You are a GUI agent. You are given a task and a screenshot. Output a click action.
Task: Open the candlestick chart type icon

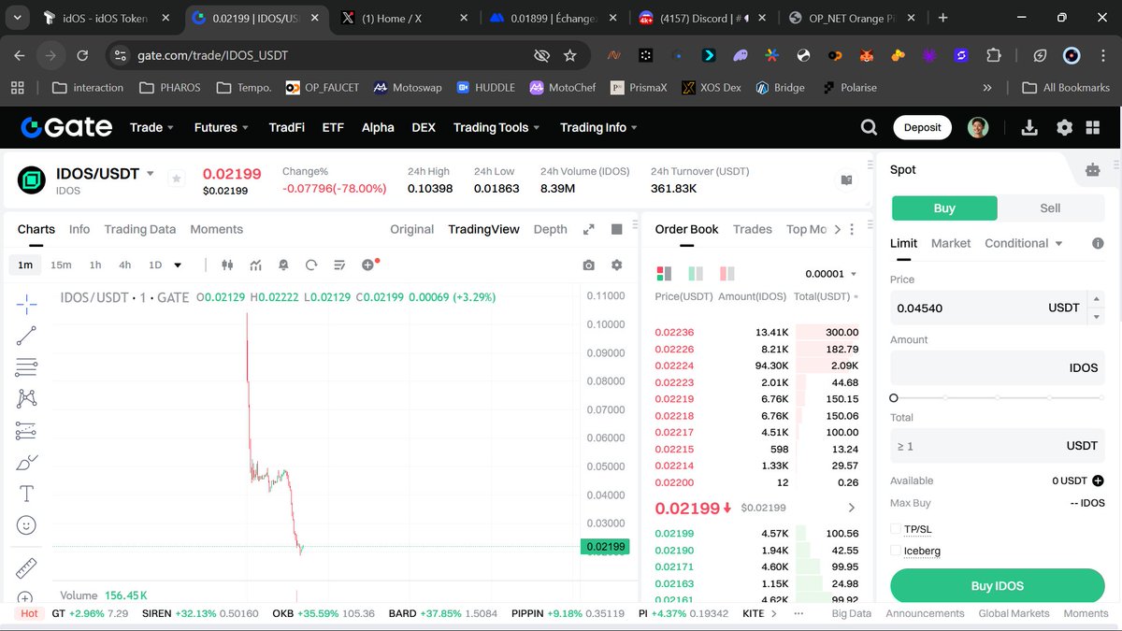pos(227,265)
